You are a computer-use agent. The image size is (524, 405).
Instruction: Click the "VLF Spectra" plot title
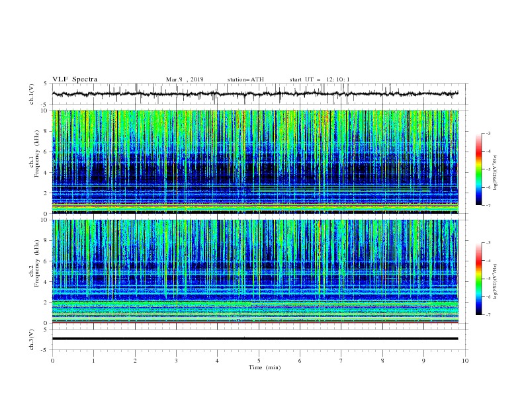[75, 79]
